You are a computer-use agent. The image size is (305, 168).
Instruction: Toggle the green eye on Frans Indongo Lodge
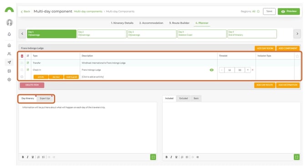pyautogui.click(x=212, y=70)
